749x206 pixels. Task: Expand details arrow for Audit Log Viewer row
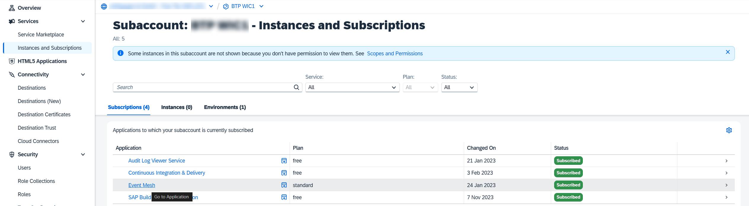click(726, 161)
